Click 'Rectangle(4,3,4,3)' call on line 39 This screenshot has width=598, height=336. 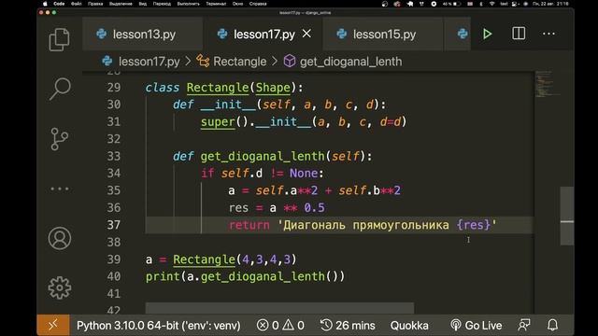pyautogui.click(x=235, y=259)
